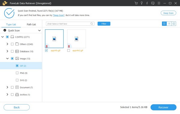Check the SVG (2) checkbox

click(17, 80)
